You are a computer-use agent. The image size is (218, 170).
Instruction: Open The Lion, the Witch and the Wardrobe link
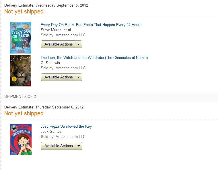(x=94, y=58)
